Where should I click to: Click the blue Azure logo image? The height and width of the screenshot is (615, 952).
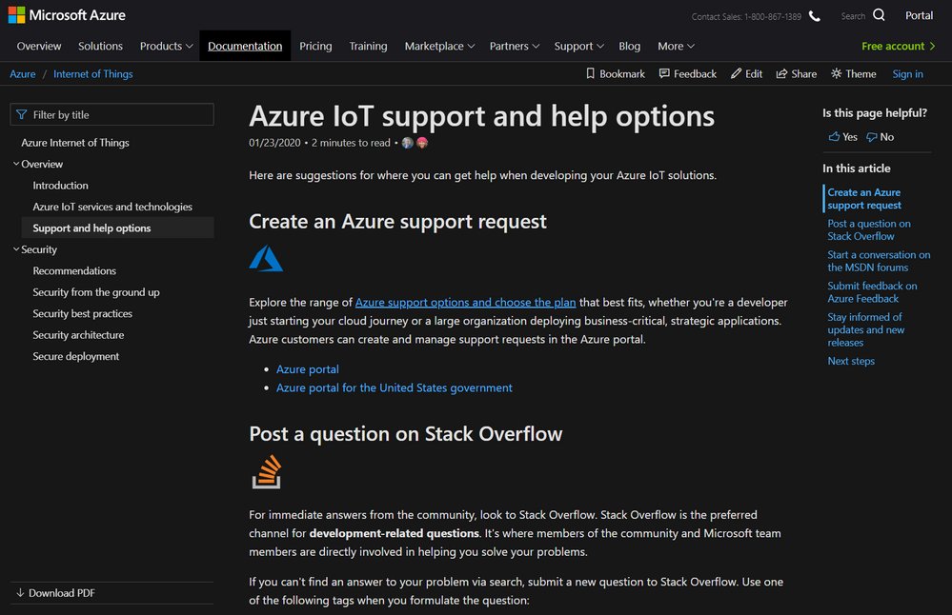pos(266,258)
